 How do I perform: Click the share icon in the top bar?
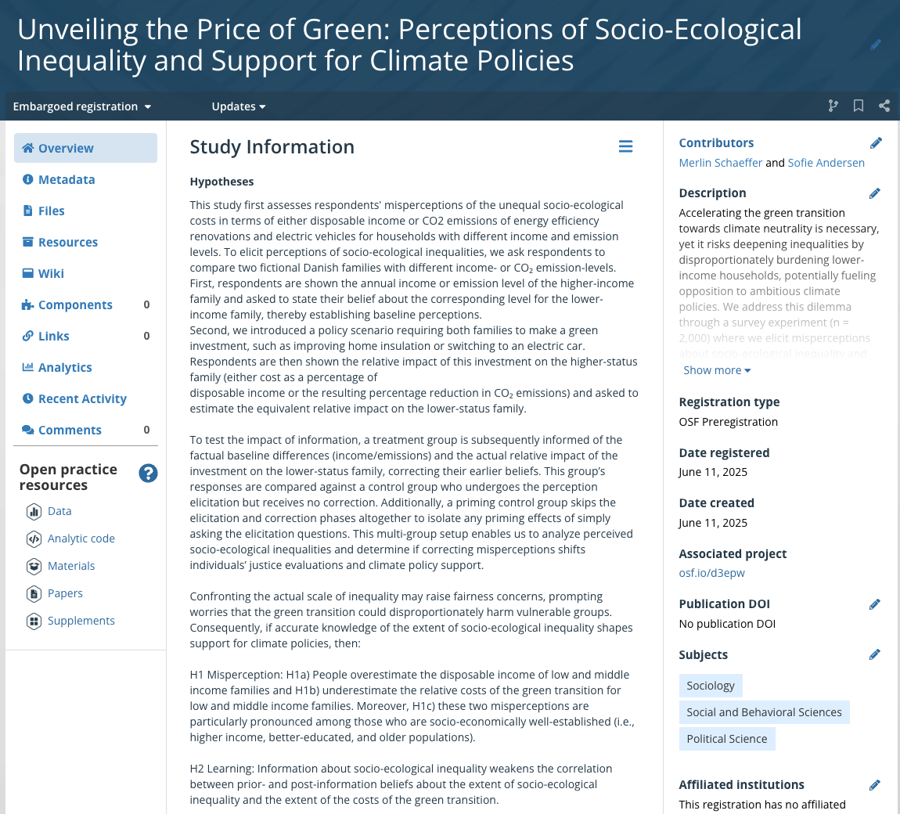pyautogui.click(x=884, y=106)
